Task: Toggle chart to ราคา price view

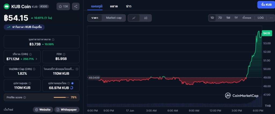Action: [x=95, y=18]
